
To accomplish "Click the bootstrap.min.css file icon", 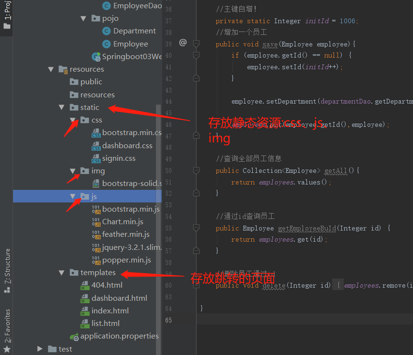I will [x=96, y=133].
